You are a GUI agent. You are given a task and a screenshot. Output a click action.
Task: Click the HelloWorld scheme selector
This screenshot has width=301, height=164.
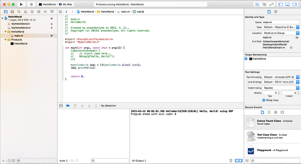47,4
